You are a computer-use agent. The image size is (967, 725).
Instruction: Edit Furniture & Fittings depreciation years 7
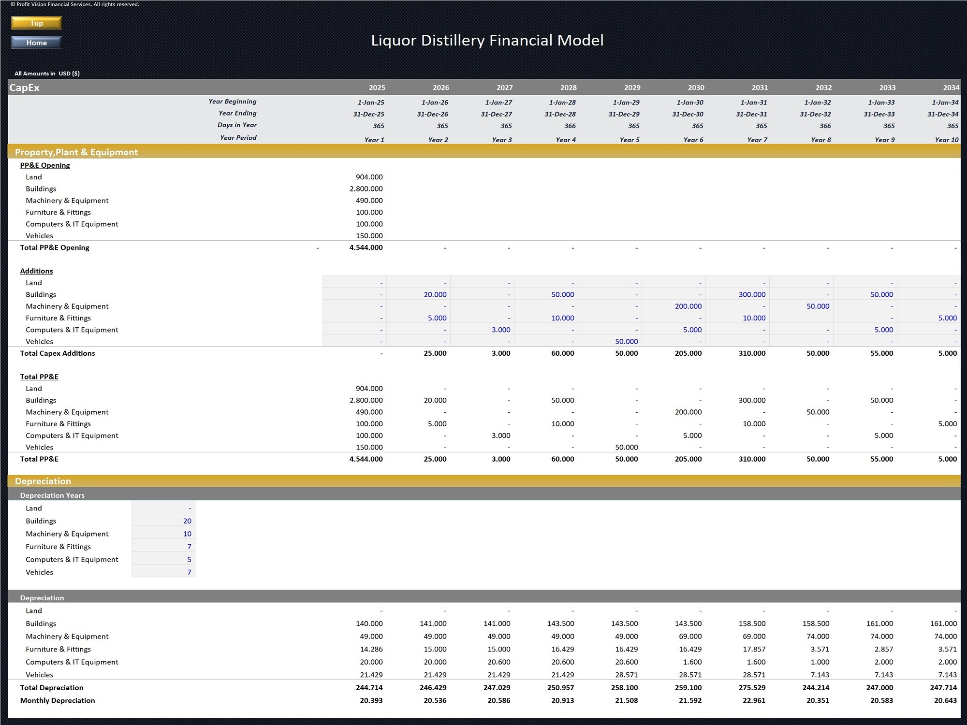tap(163, 547)
